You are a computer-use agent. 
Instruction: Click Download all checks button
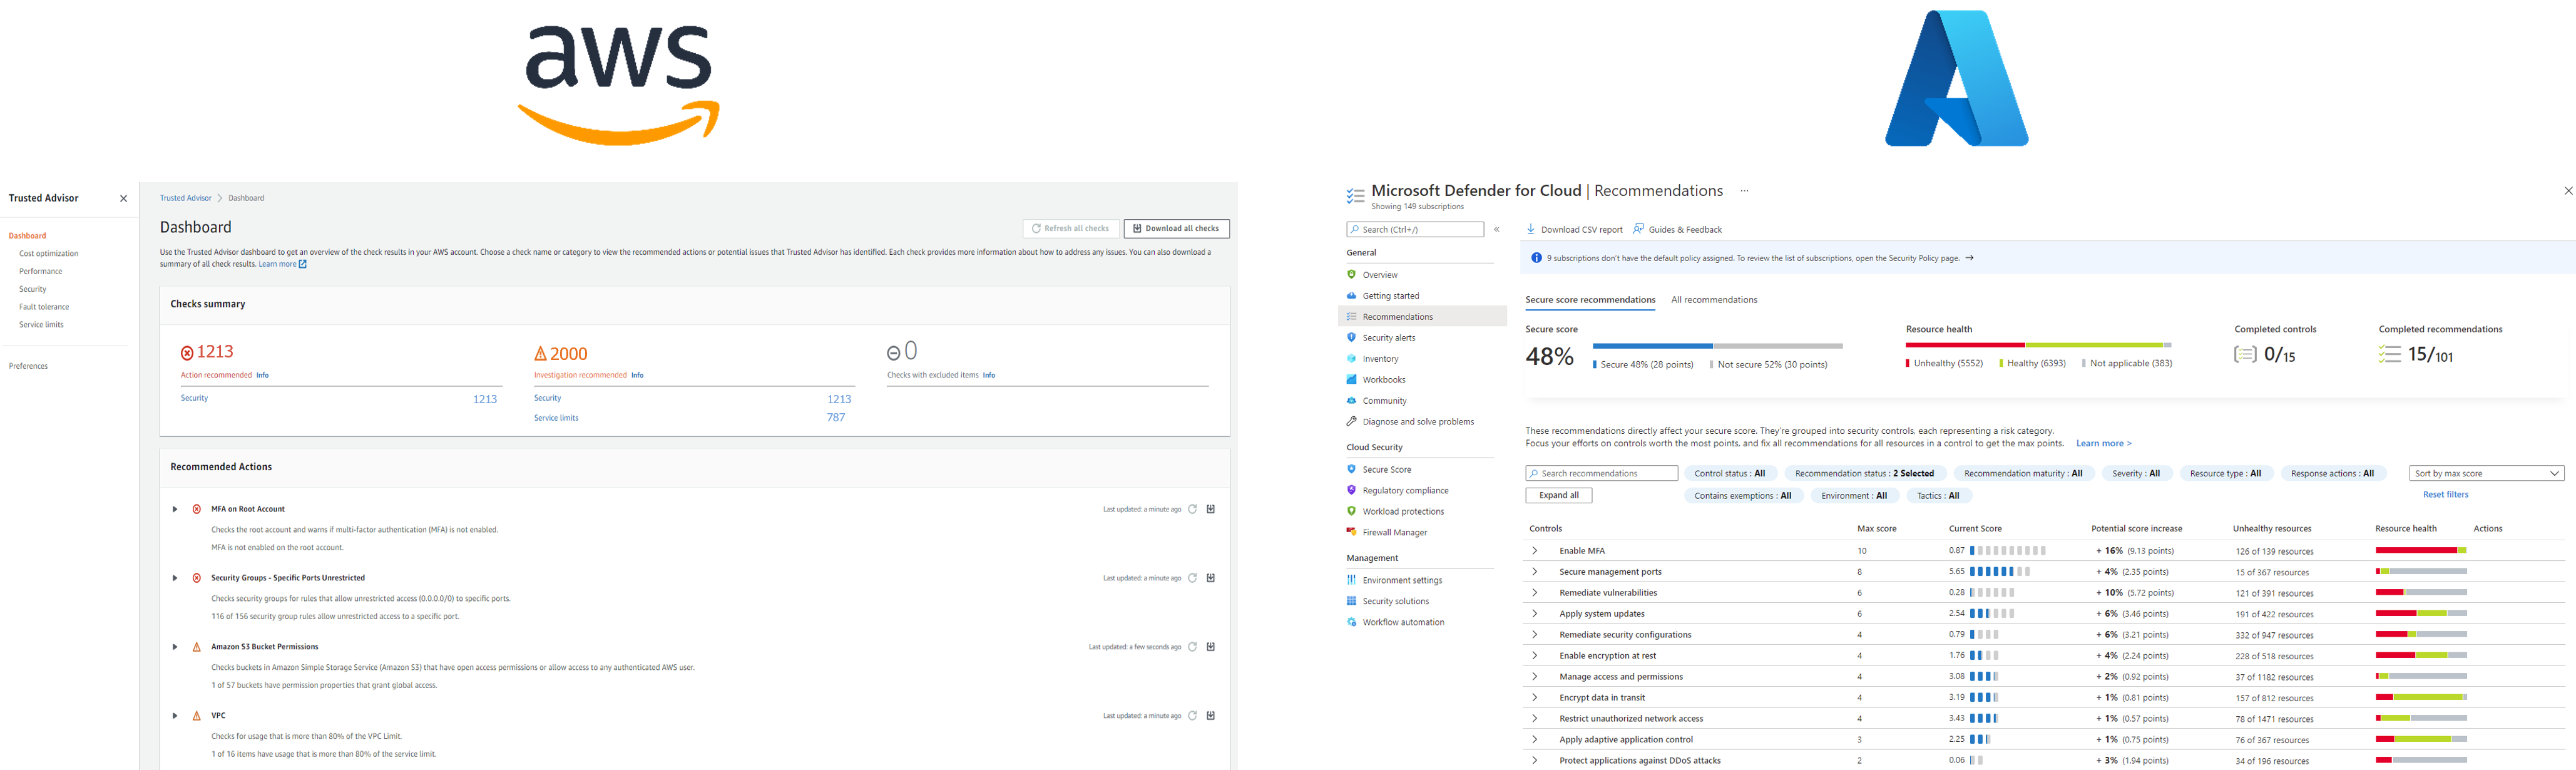(1176, 229)
